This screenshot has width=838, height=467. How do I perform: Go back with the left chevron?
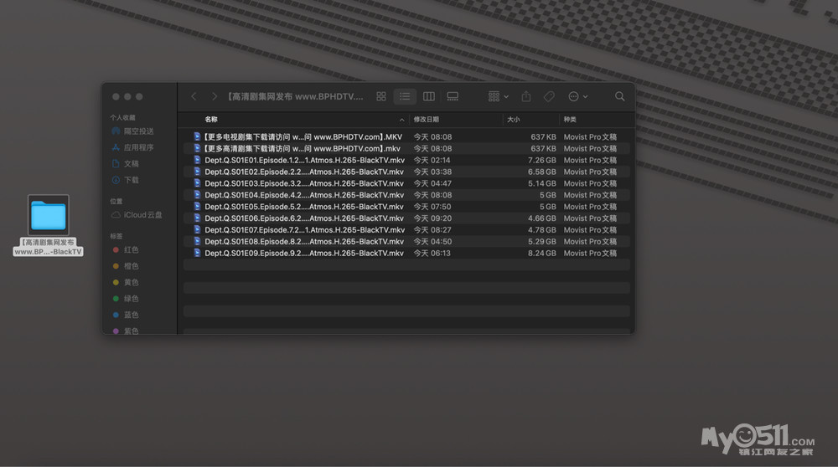tap(194, 97)
